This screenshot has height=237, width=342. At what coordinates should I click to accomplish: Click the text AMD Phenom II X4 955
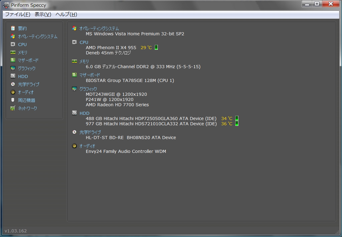(111, 48)
